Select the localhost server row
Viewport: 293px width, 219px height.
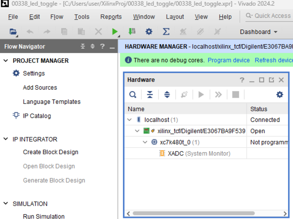point(206,120)
